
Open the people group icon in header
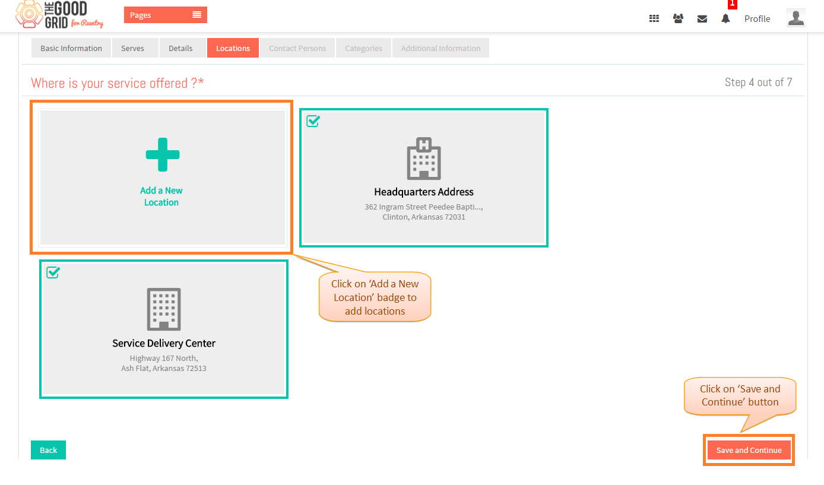[678, 18]
